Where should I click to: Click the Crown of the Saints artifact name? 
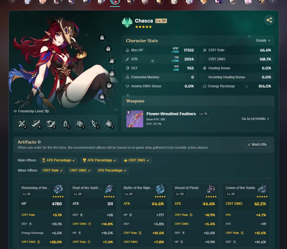[240, 188]
